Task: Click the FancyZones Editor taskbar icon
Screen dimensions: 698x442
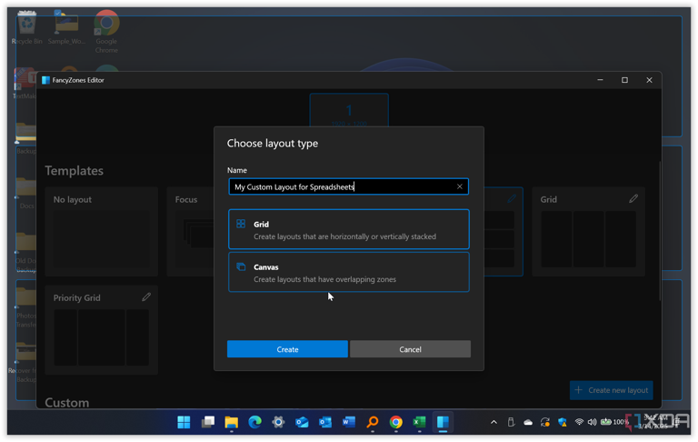Action: tap(443, 422)
